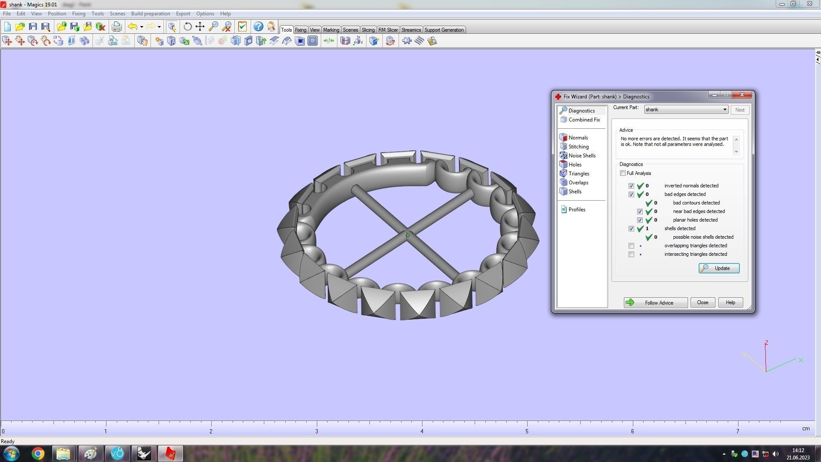Expand the Redo history dropdown arrow

(159, 27)
